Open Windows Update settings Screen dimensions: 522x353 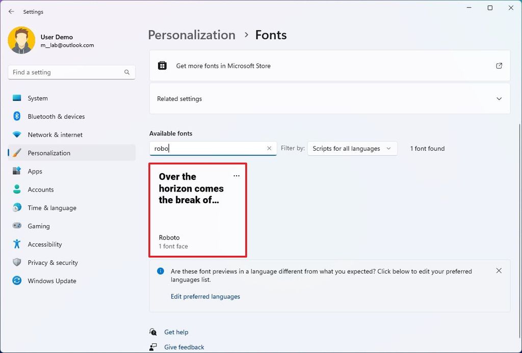tap(51, 281)
